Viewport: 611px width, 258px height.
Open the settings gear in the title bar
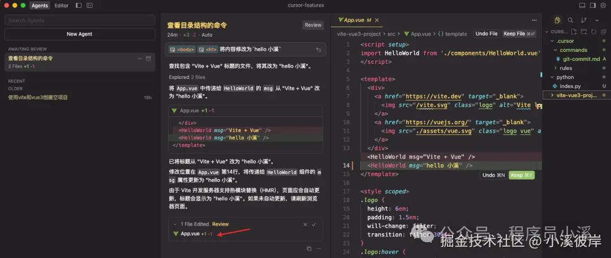coord(603,6)
